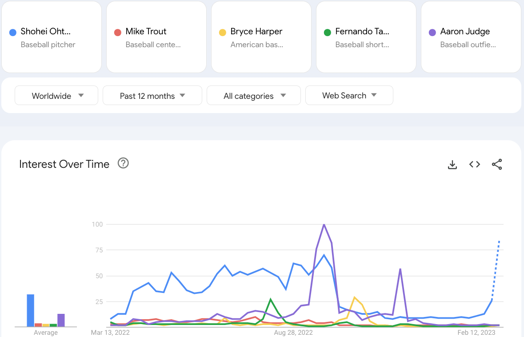Click the 'Baseball pitcher' subtitle text

coord(48,45)
